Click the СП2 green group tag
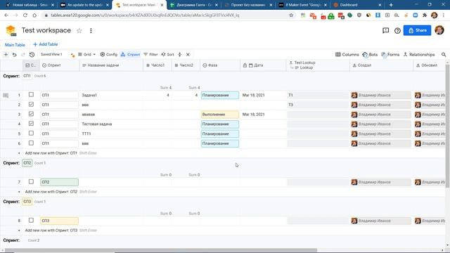Image resolution: width=450 pixels, height=253 pixels. tap(27, 163)
